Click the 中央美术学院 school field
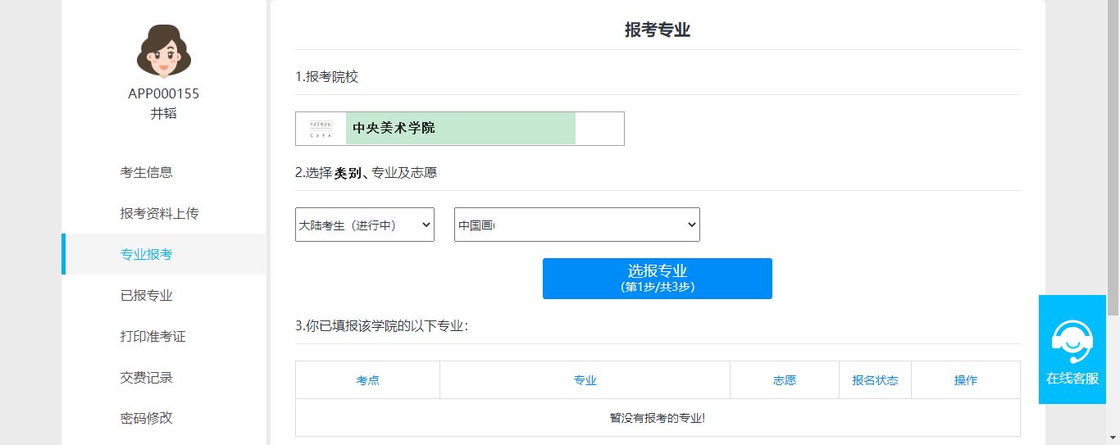 pyautogui.click(x=460, y=129)
